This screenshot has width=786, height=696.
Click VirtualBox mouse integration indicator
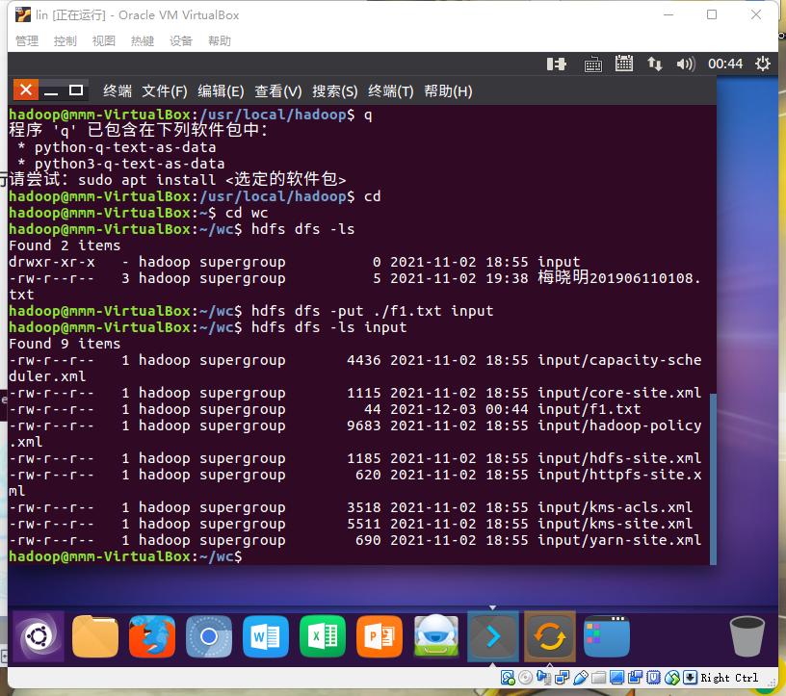coord(671,678)
